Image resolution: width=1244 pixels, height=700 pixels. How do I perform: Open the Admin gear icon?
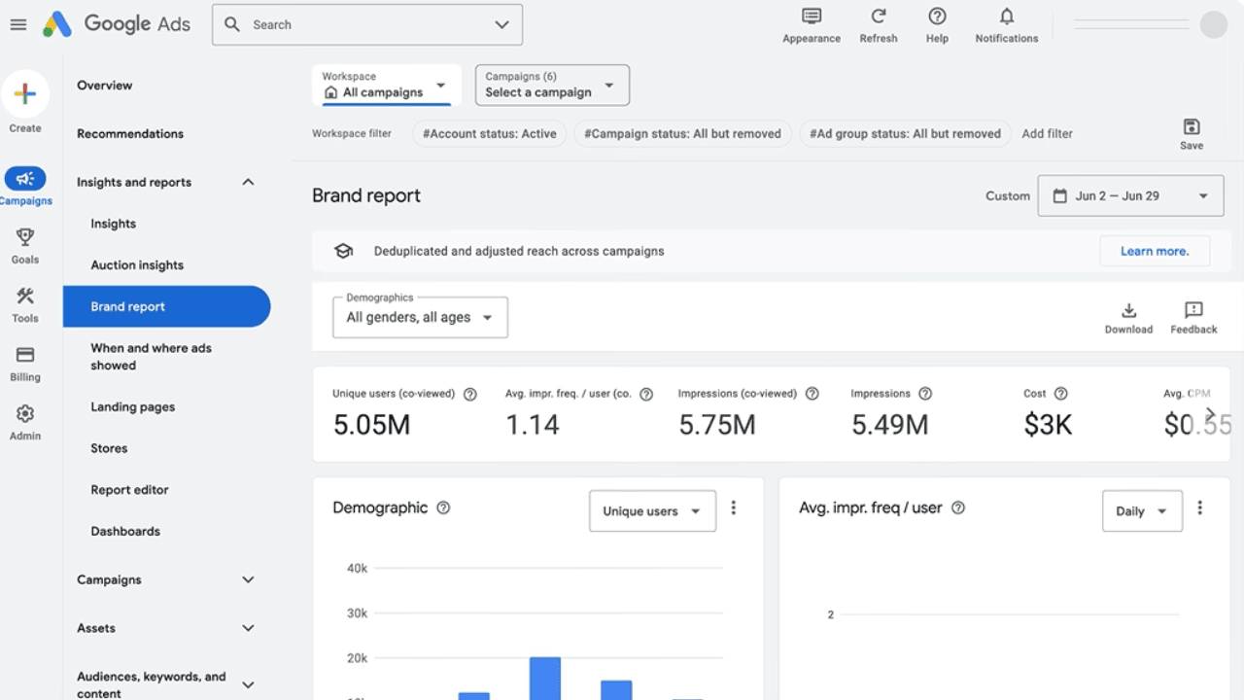click(25, 414)
